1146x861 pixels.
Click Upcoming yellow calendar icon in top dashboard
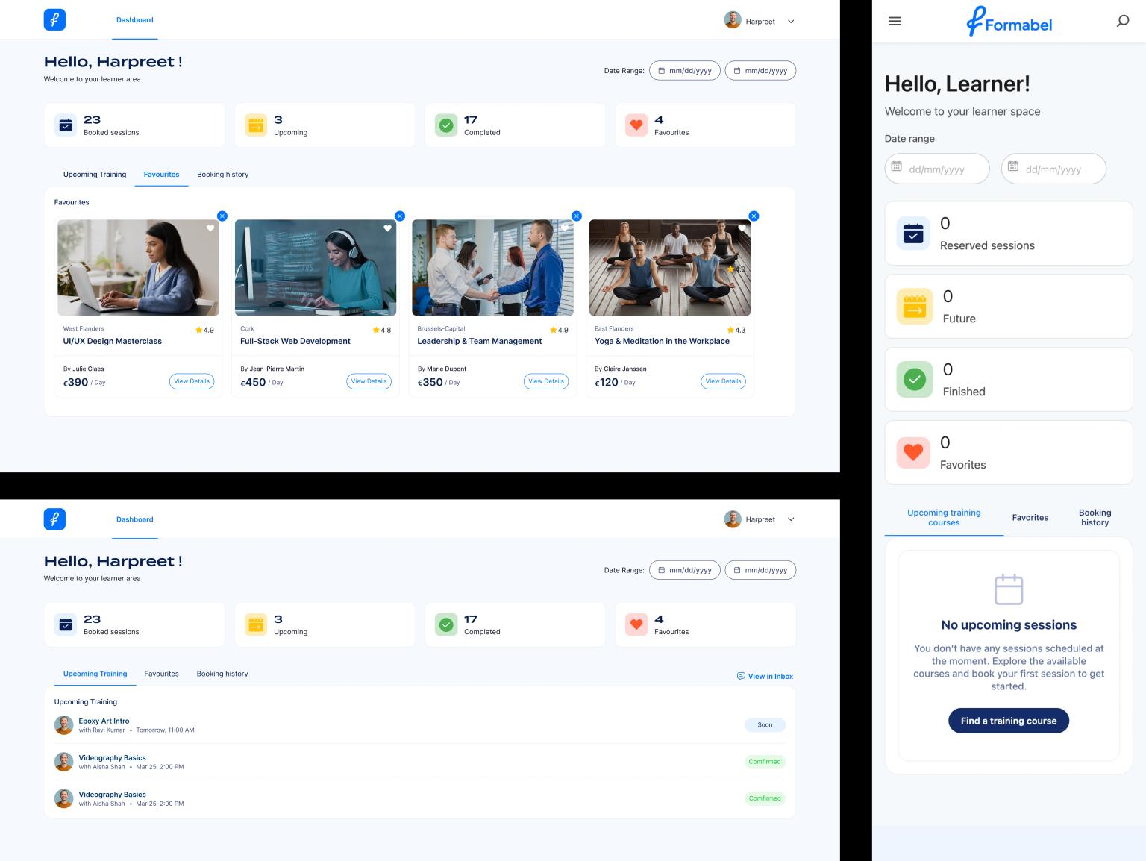tap(256, 125)
